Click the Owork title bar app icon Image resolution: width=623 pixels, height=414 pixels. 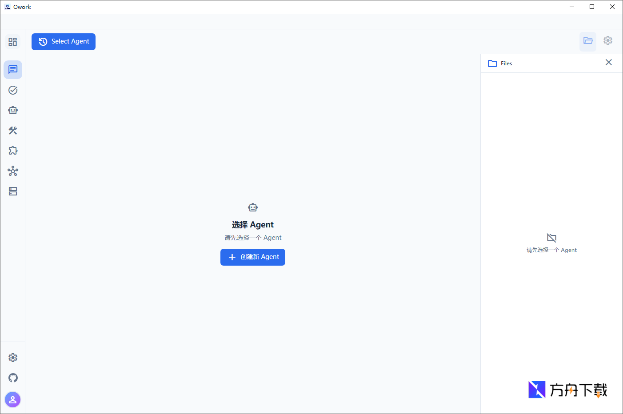[7, 7]
